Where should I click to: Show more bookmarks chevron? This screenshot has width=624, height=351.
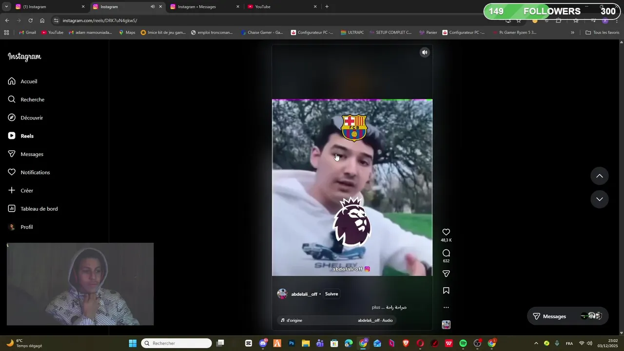click(x=573, y=33)
